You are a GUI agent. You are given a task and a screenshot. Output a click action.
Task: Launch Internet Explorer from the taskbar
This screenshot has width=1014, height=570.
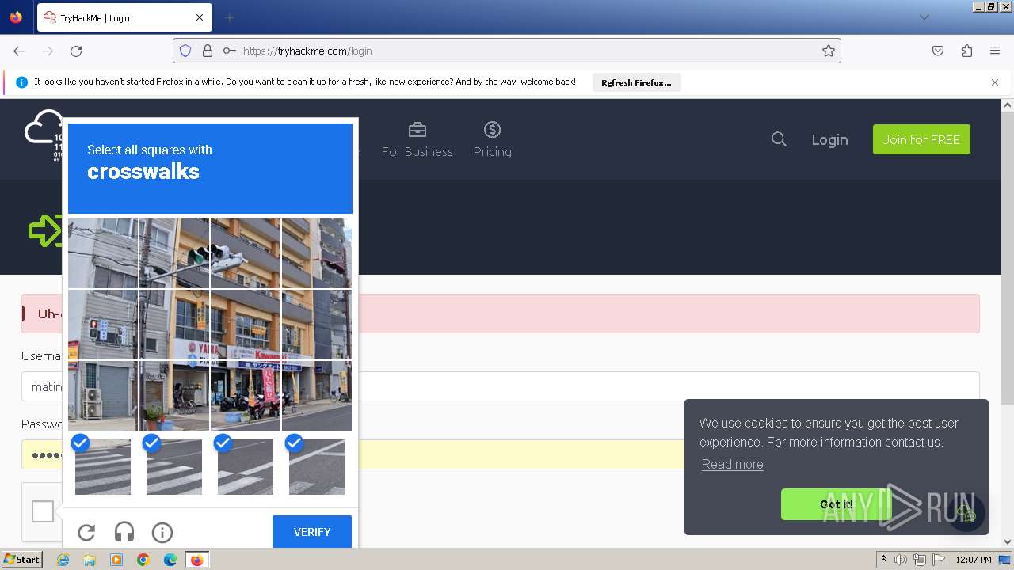coord(63,560)
